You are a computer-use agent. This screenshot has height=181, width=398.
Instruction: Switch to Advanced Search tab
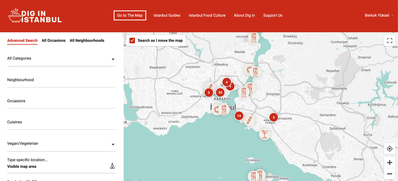(22, 41)
